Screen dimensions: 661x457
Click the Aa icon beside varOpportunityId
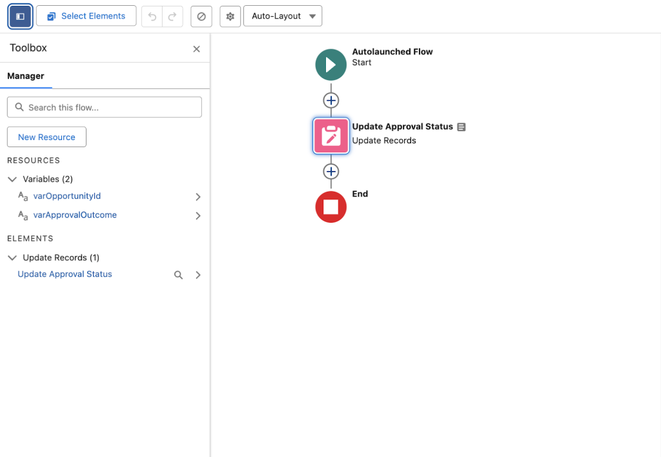[23, 196]
